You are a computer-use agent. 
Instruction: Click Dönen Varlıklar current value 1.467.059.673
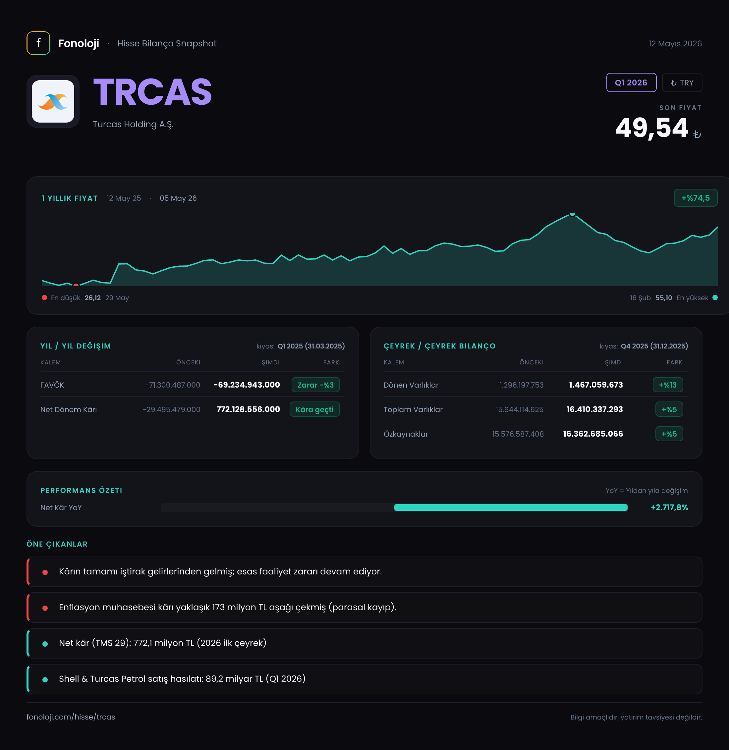click(596, 385)
